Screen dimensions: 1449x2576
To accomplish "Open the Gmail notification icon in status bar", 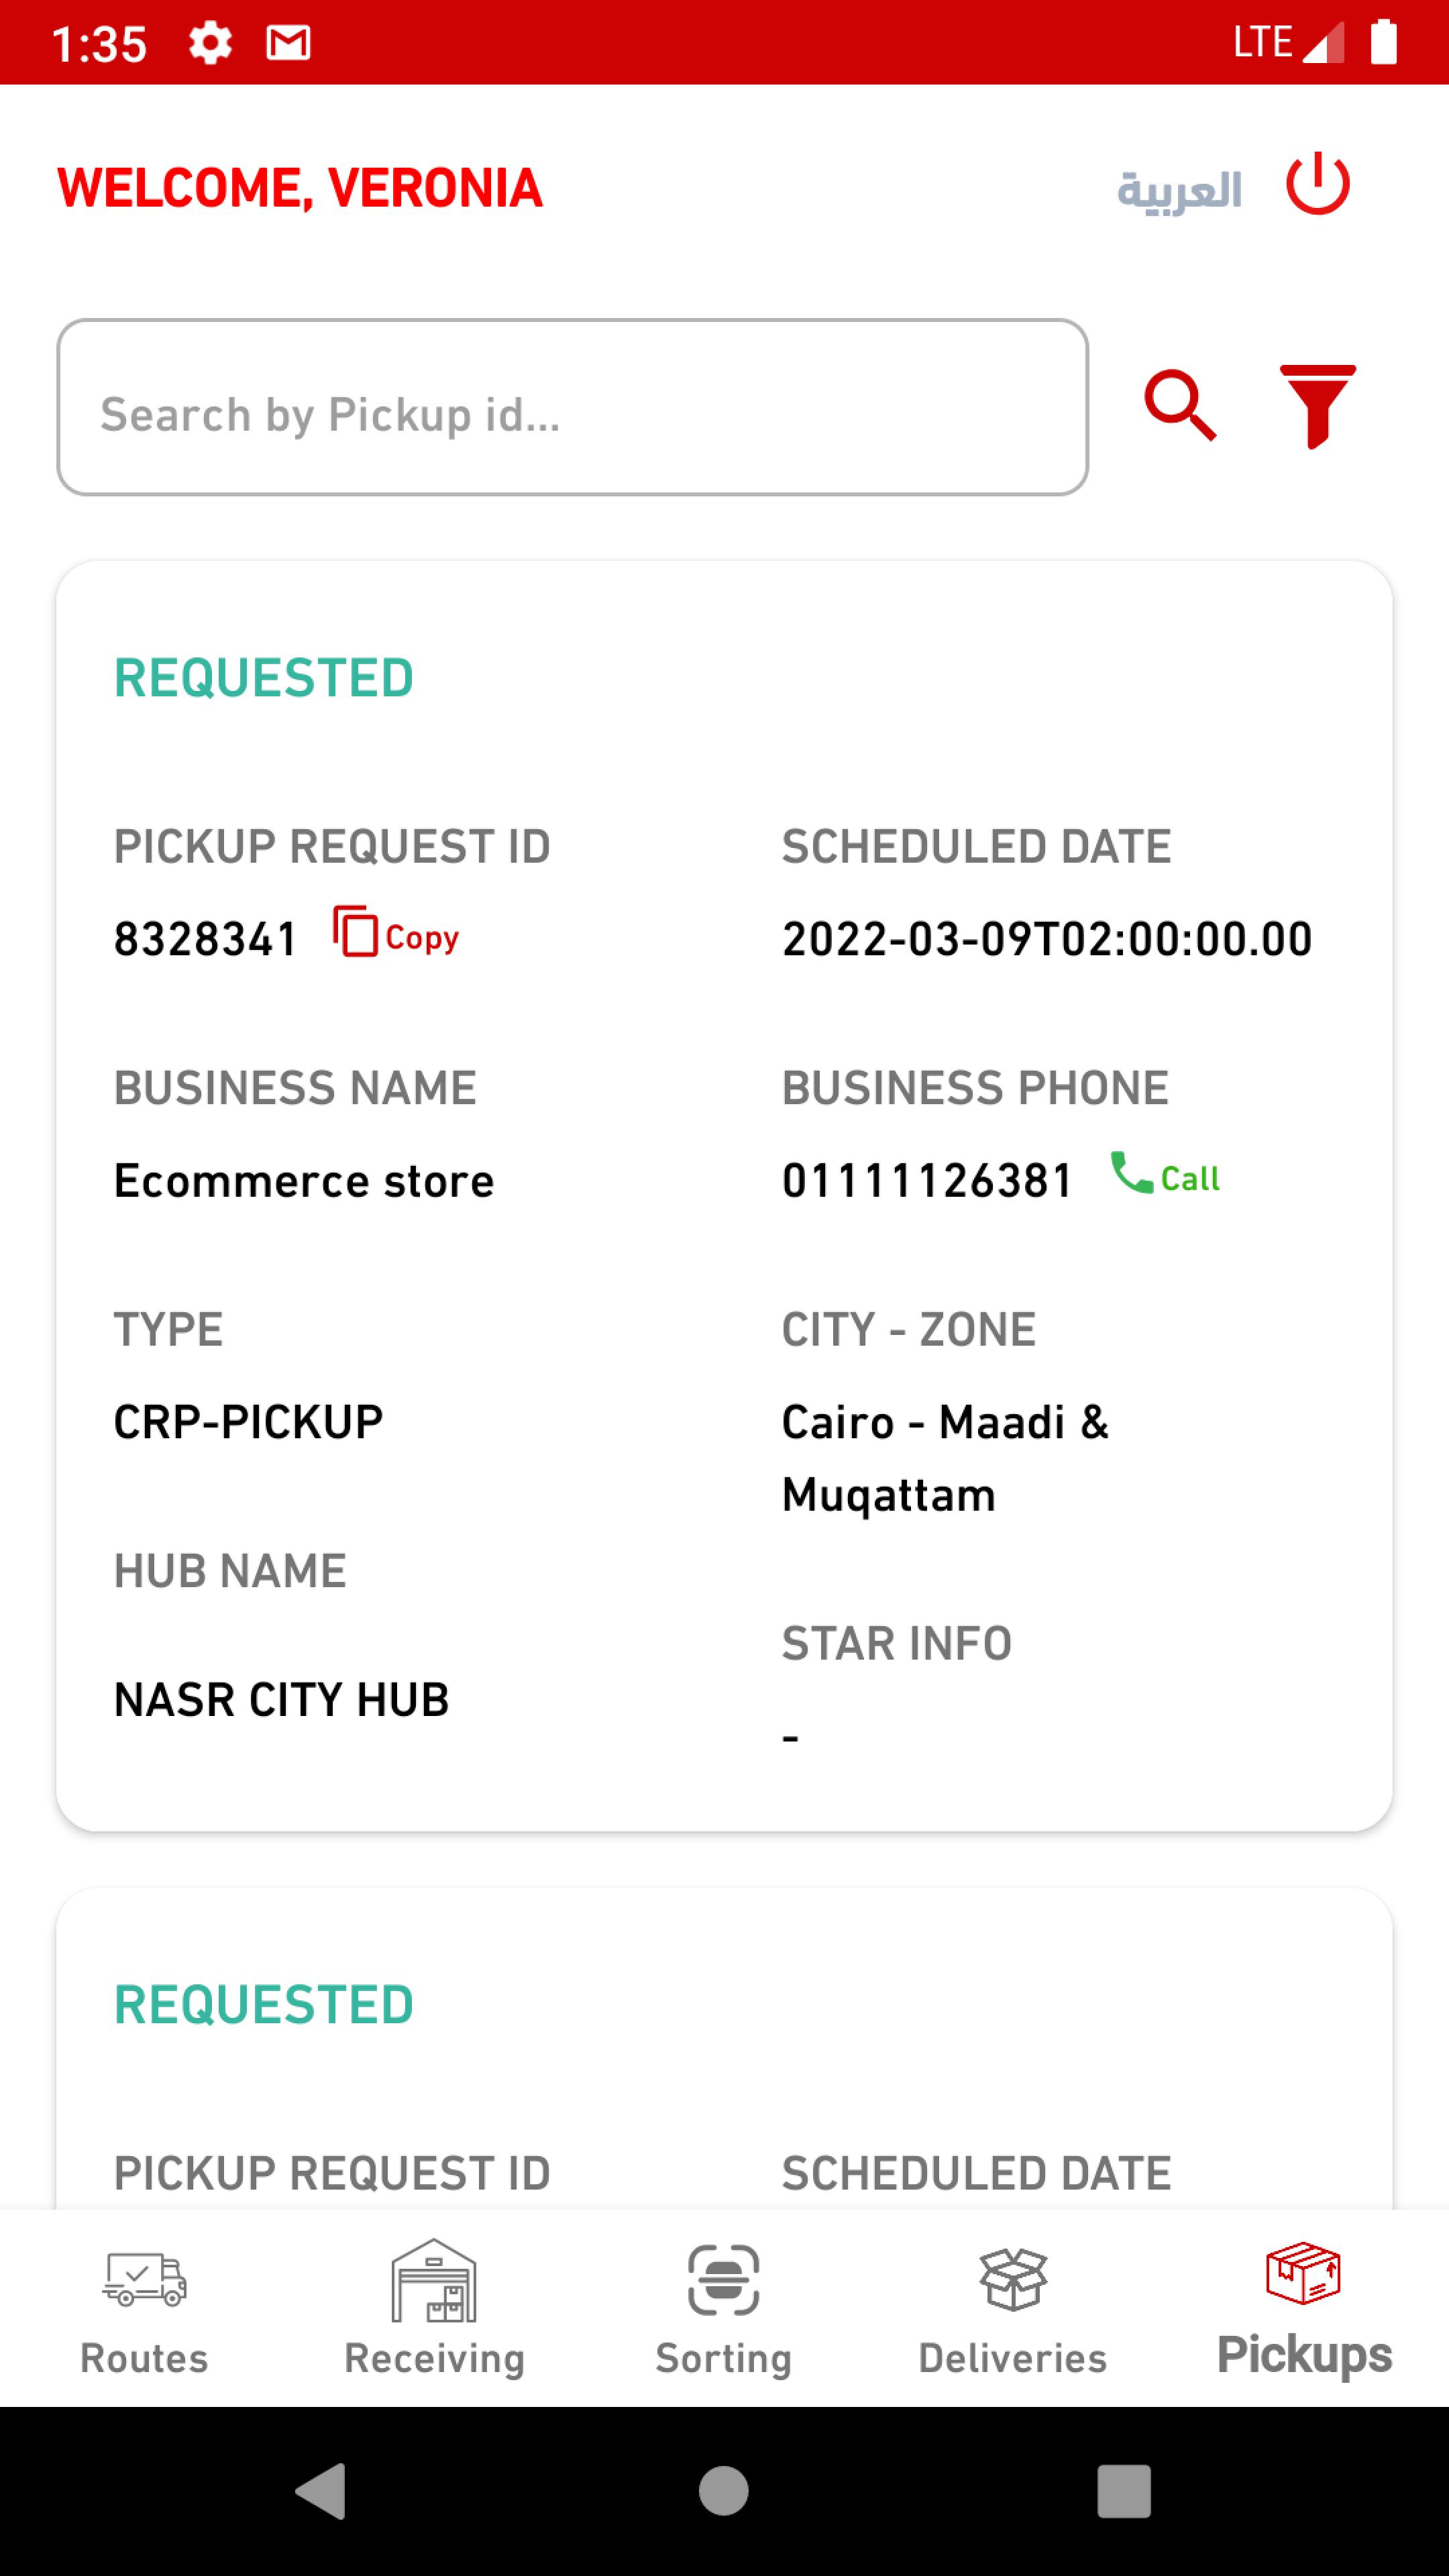I will coord(288,43).
